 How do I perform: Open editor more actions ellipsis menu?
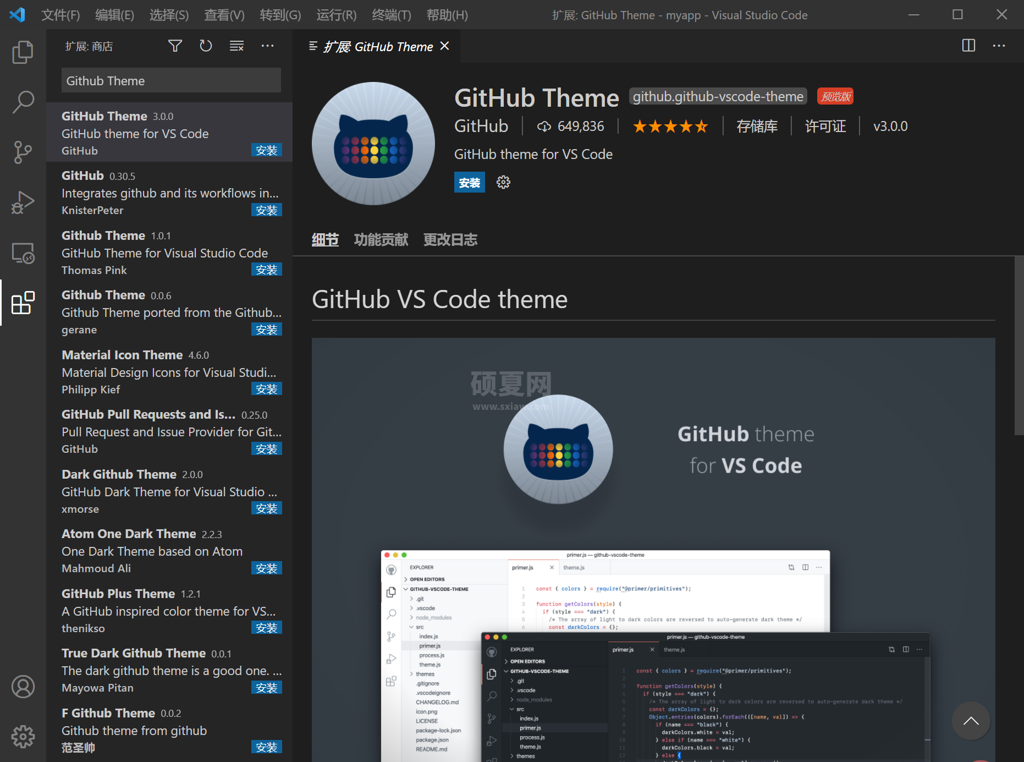(x=999, y=46)
